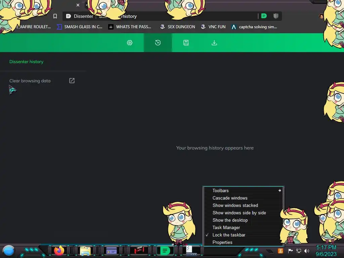Open taskbar Properties
The width and height of the screenshot is (344, 258).
click(243, 243)
